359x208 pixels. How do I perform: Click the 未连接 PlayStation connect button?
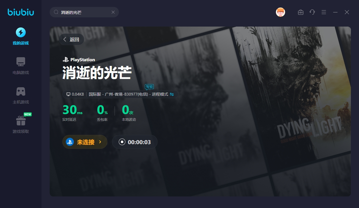pos(85,142)
